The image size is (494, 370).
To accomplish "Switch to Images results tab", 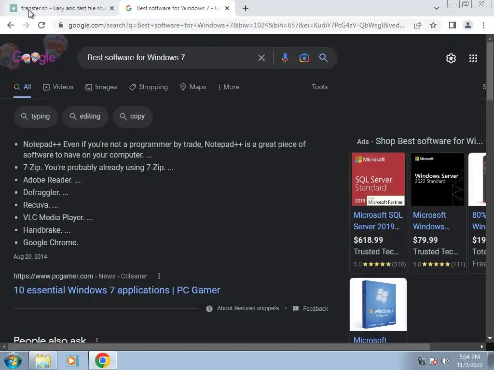I will point(101,87).
